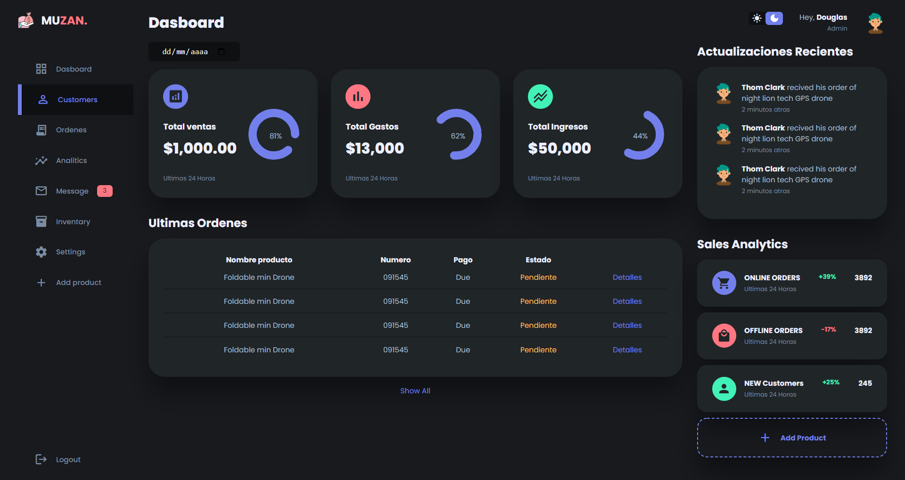Click the first Thom Clark update avatar
905x480 pixels.
point(724,93)
